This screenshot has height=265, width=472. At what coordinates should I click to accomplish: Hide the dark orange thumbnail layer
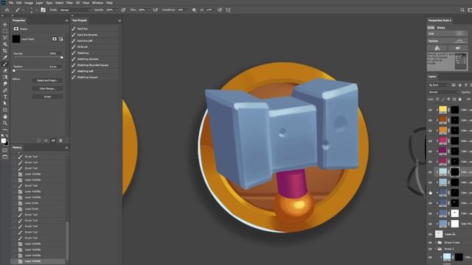point(430,120)
